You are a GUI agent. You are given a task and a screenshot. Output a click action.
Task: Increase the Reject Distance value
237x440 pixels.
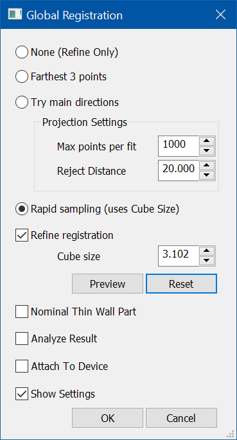coord(207,166)
